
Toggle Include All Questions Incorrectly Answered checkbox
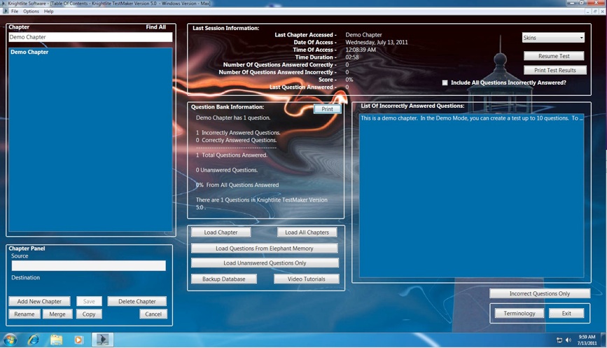point(445,83)
